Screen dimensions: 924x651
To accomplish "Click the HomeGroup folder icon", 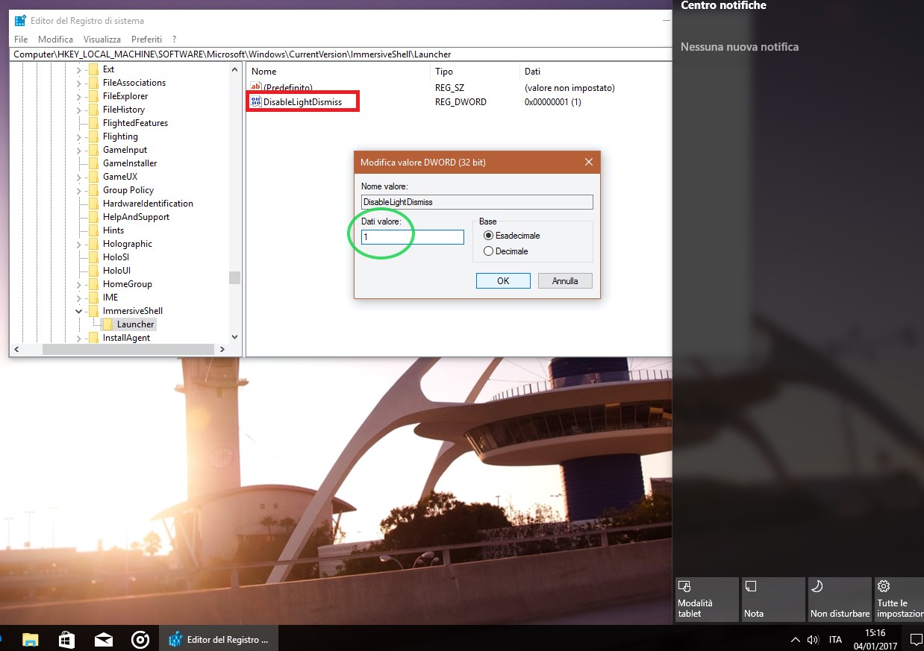I will click(x=93, y=284).
